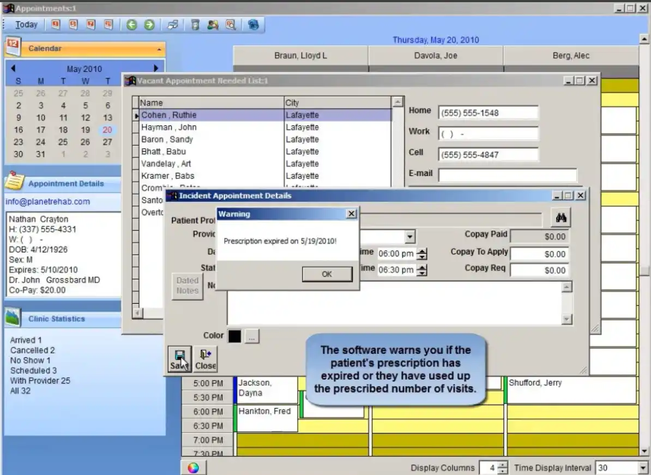Click the Appointment Details panel header
The height and width of the screenshot is (475, 651).
[x=65, y=184]
